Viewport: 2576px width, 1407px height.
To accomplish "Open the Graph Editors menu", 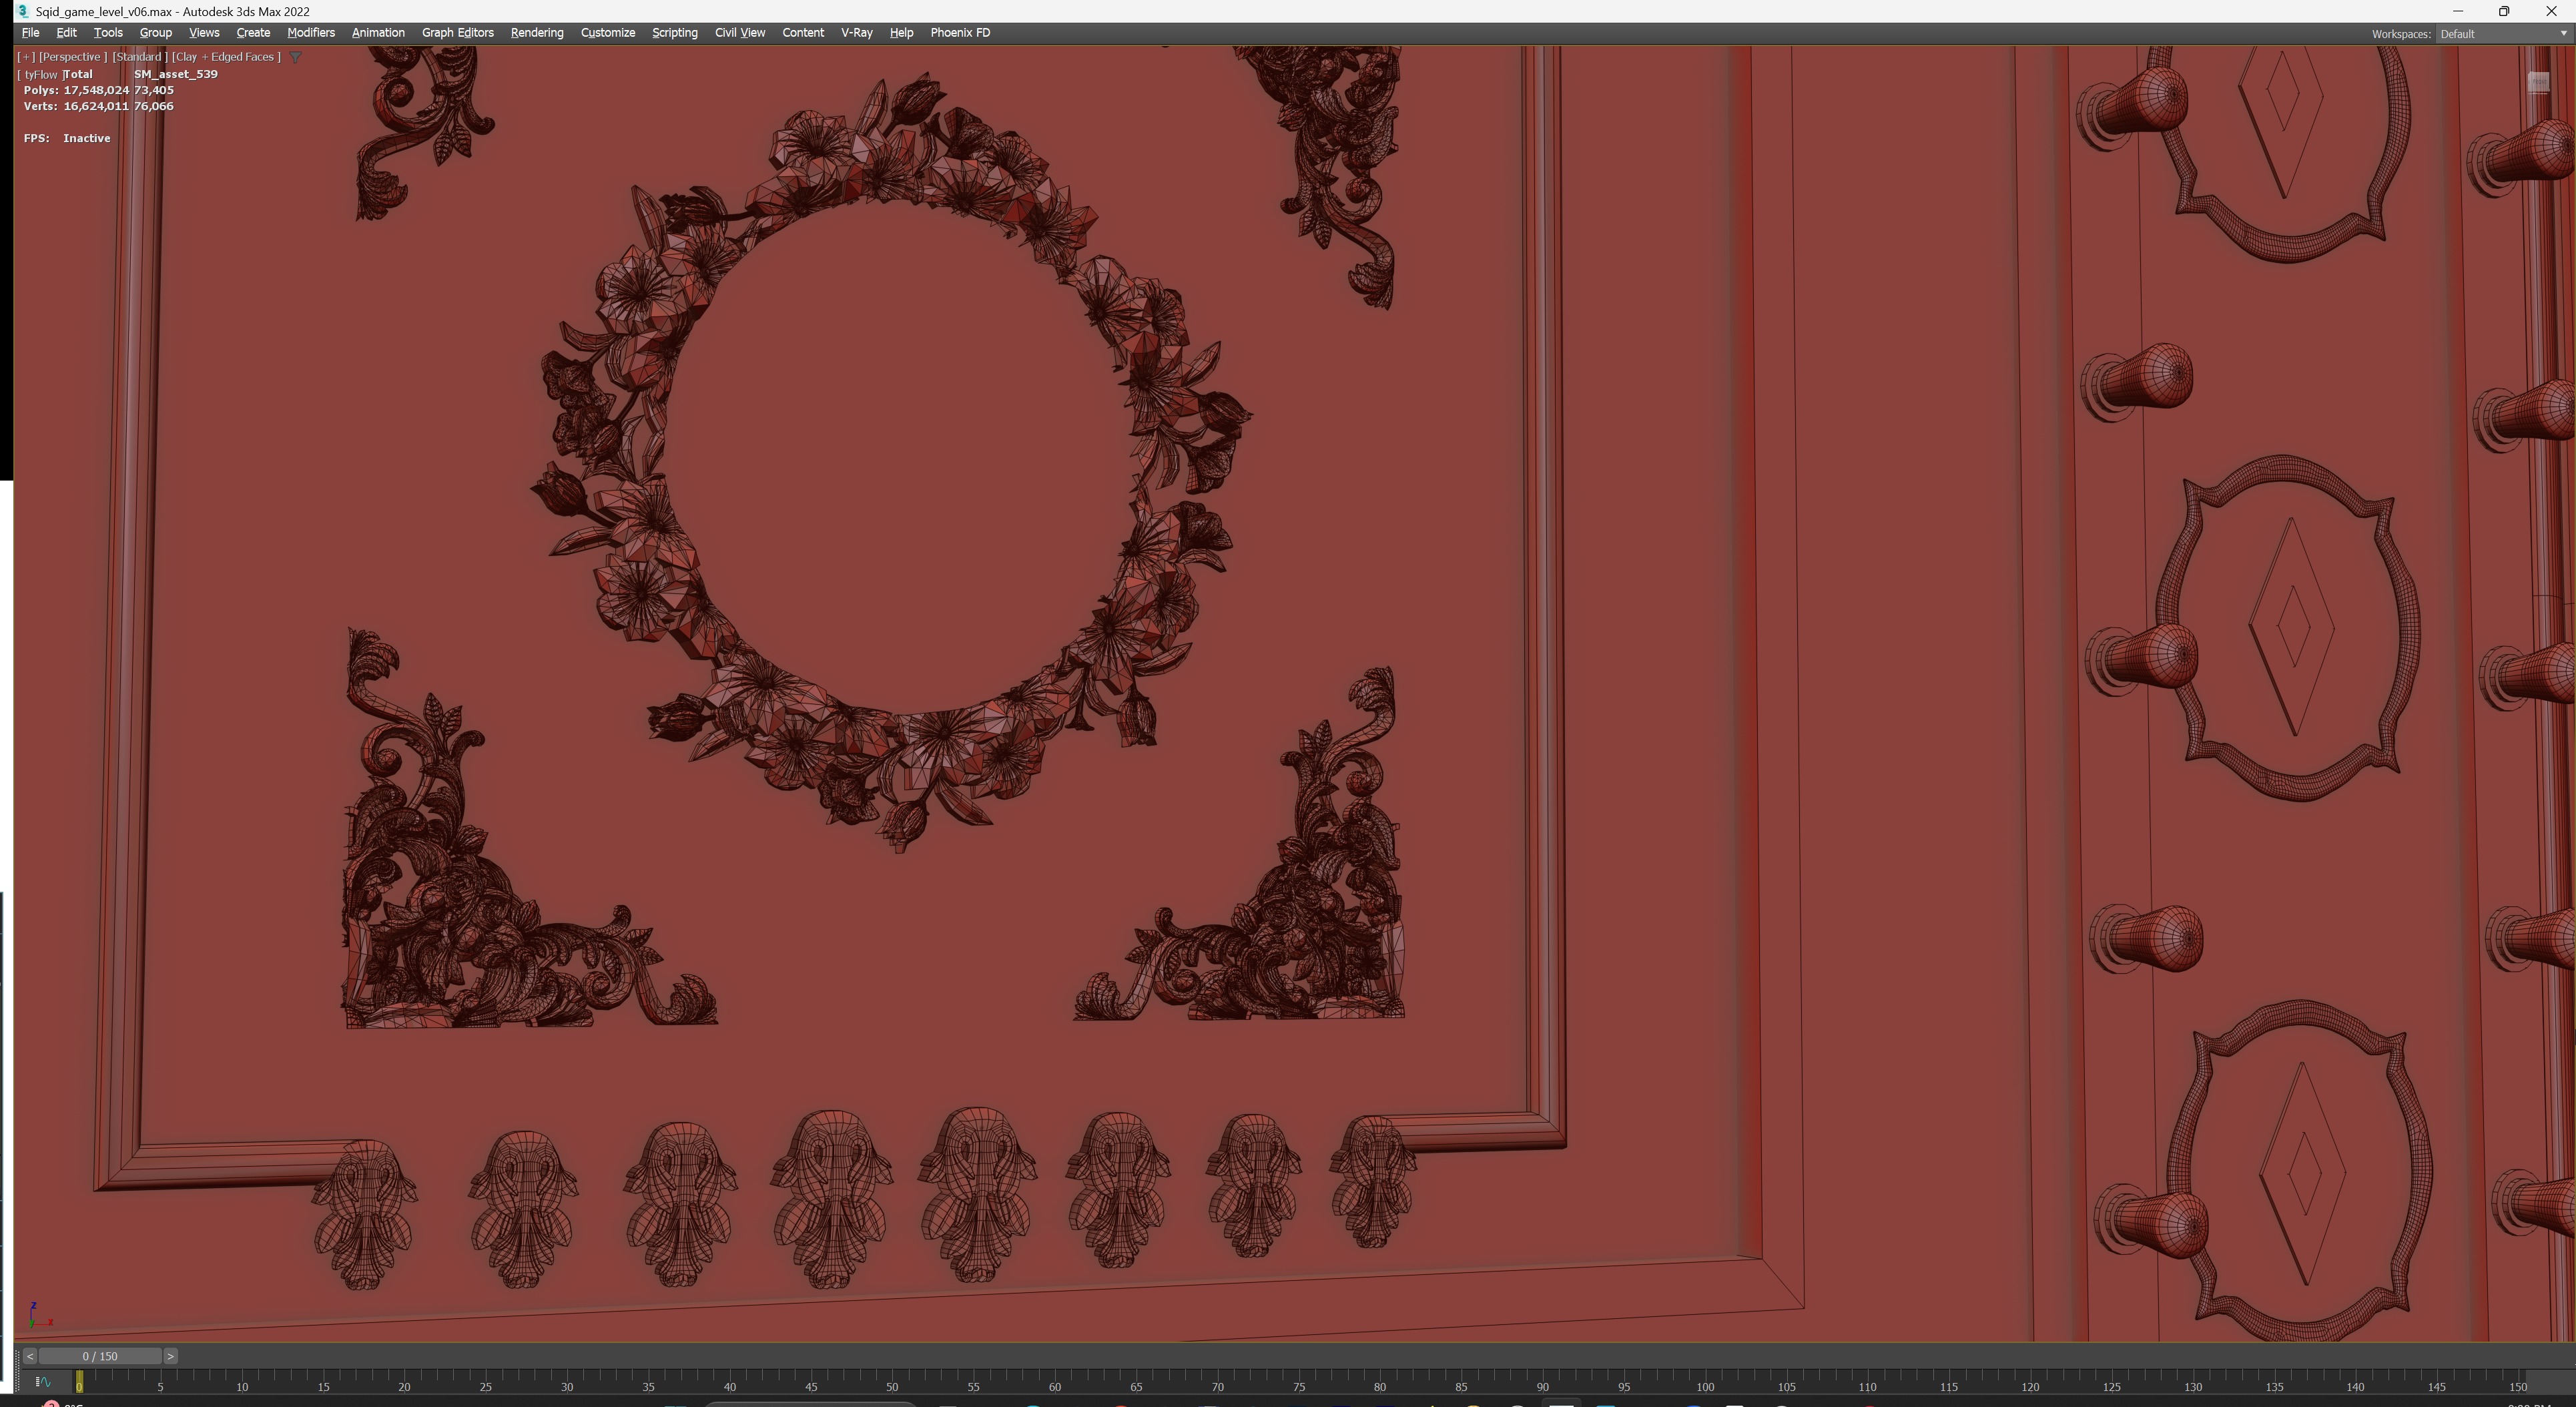I will 457,33.
